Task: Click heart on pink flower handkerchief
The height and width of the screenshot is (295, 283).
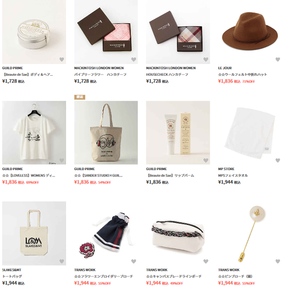Action: (134, 59)
